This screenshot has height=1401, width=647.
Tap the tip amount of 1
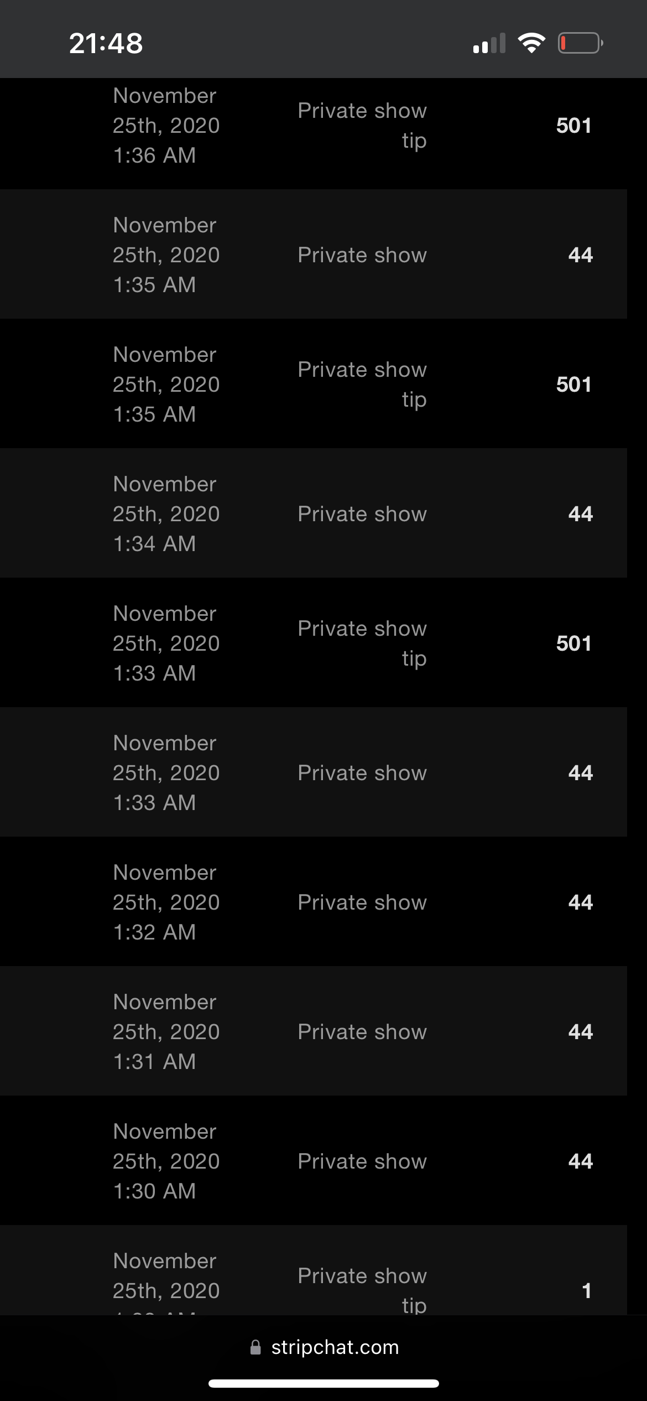pyautogui.click(x=587, y=1291)
